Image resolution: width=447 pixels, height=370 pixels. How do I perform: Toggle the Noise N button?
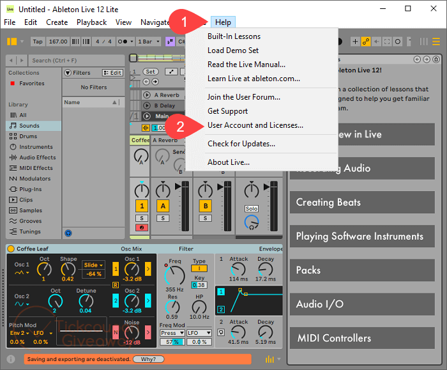click(x=116, y=332)
